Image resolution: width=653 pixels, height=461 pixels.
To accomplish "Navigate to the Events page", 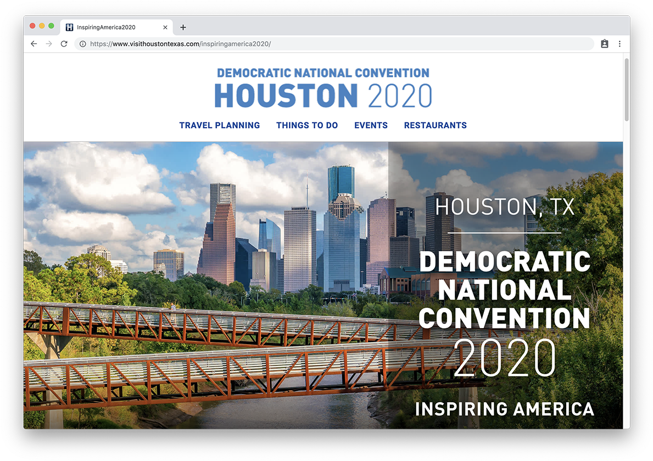I will (371, 125).
